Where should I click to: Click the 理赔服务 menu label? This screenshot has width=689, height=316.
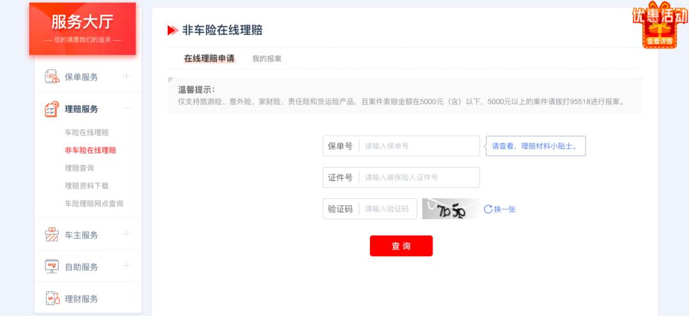81,110
